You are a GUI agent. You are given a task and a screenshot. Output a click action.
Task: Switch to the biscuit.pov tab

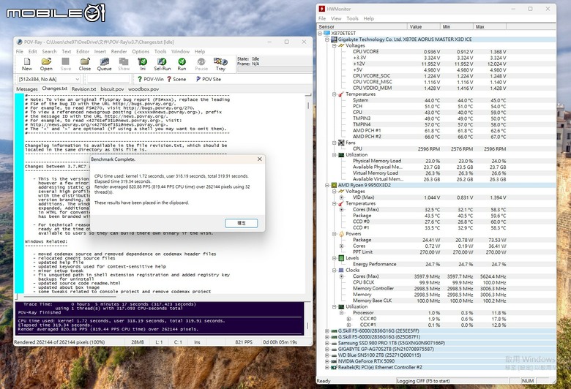coord(112,88)
